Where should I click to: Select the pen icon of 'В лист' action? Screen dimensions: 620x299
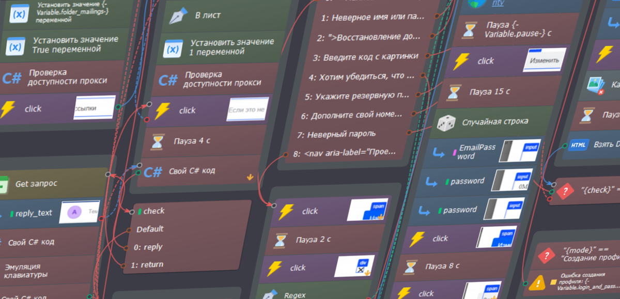pyautogui.click(x=178, y=17)
